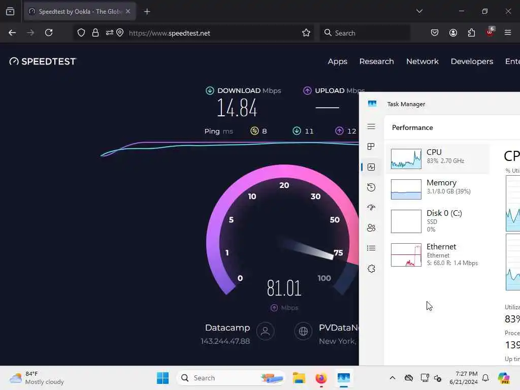
Task: Open File Explorer from taskbar
Action: (x=299, y=378)
